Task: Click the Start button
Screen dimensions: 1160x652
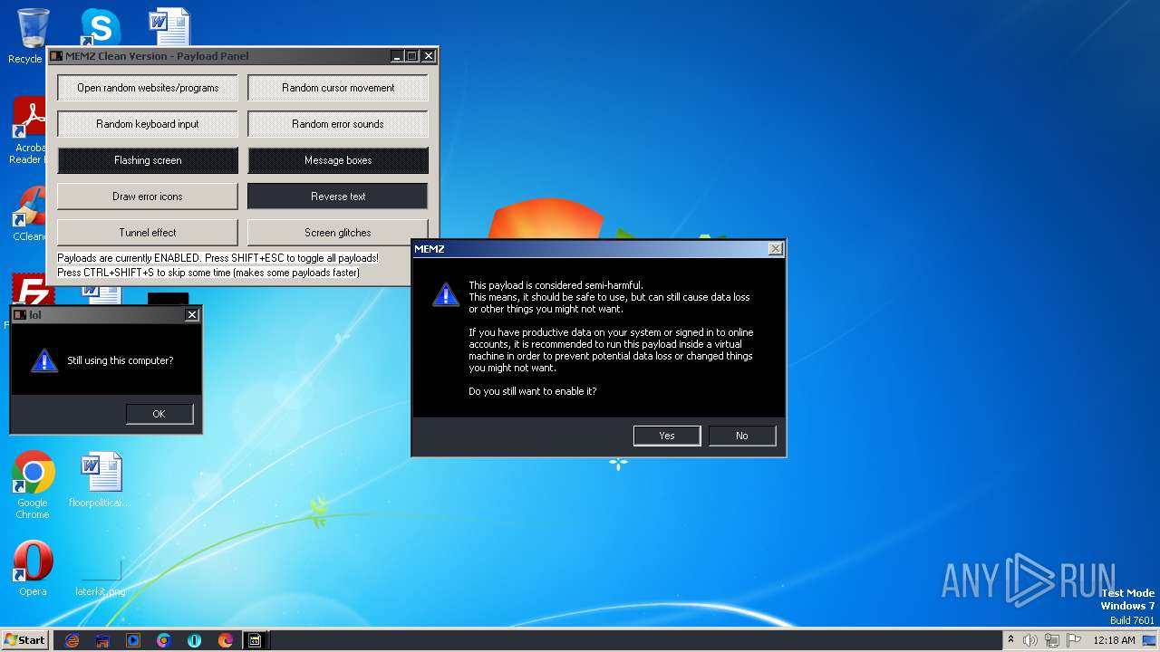Action: coord(25,640)
